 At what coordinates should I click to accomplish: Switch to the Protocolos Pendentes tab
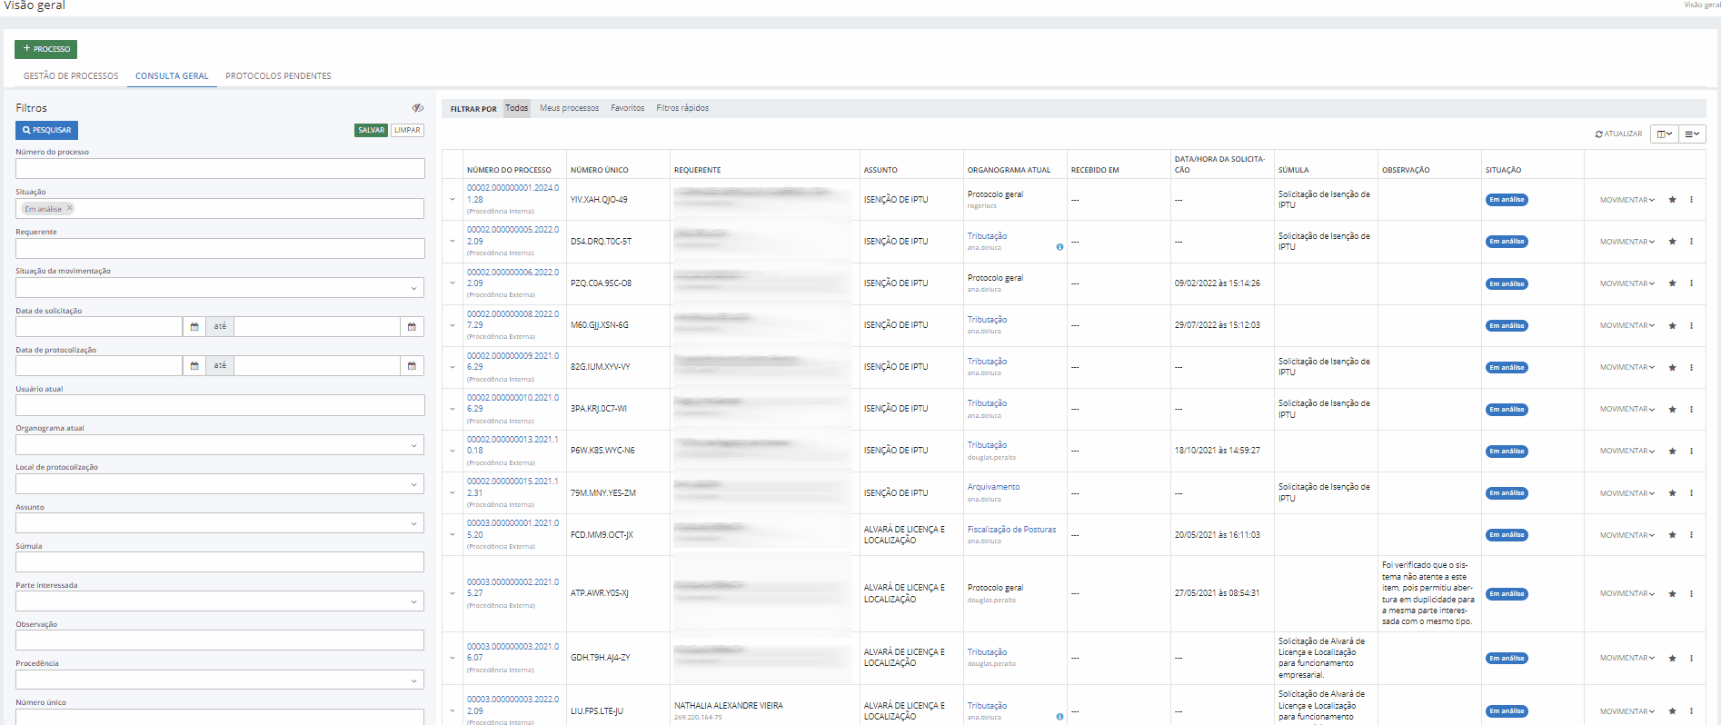tap(278, 76)
